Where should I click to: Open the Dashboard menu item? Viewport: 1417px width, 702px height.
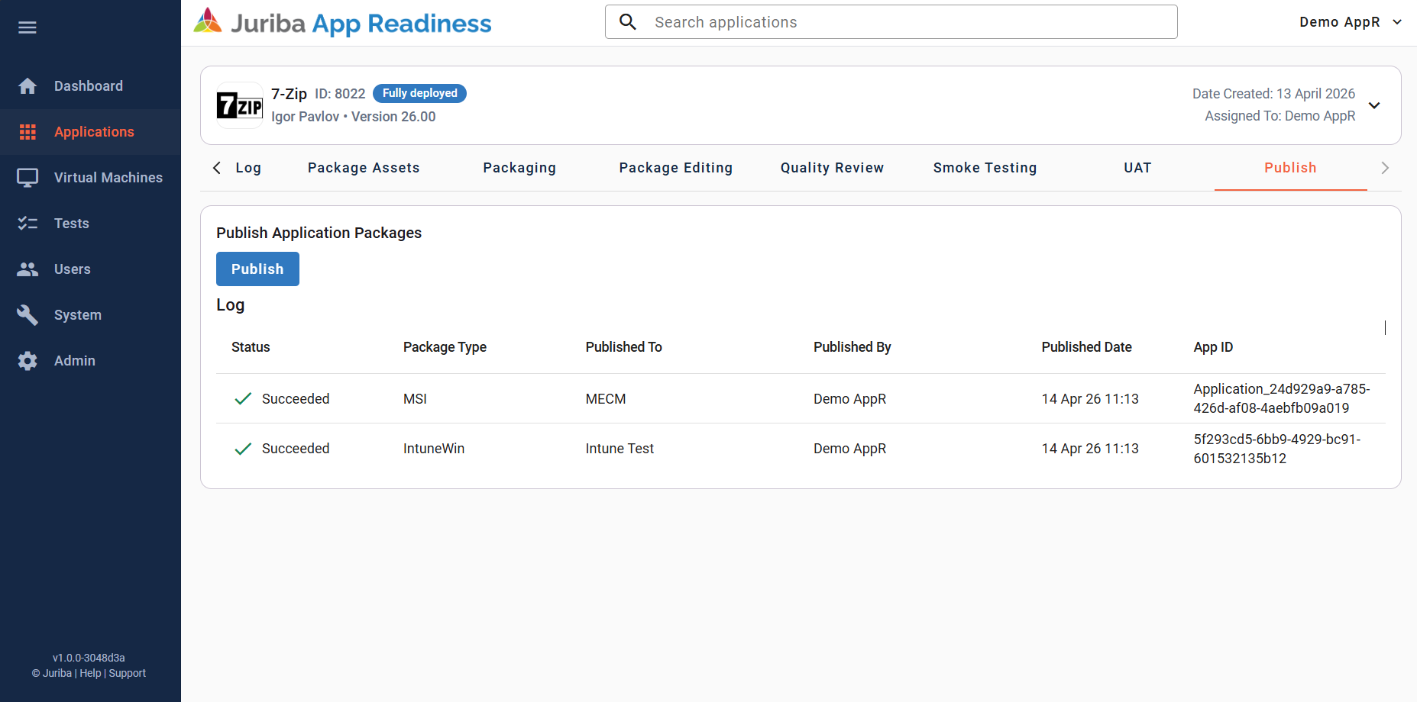coord(90,86)
